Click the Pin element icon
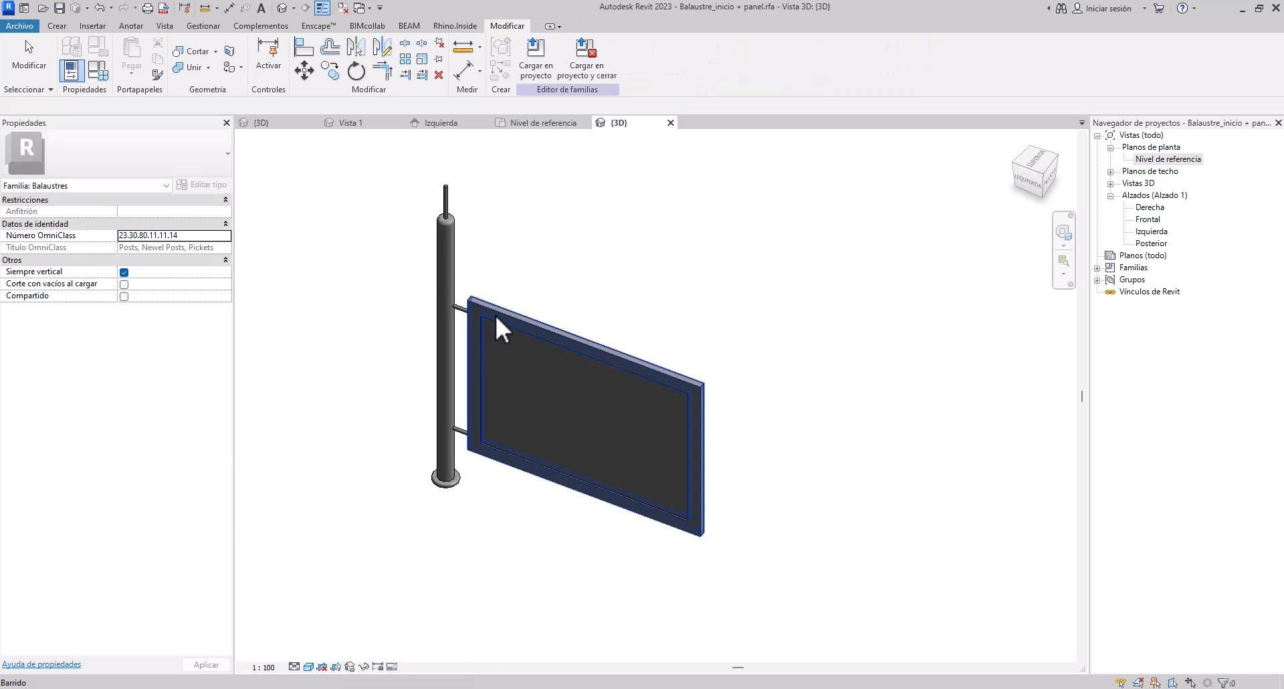 (x=439, y=59)
